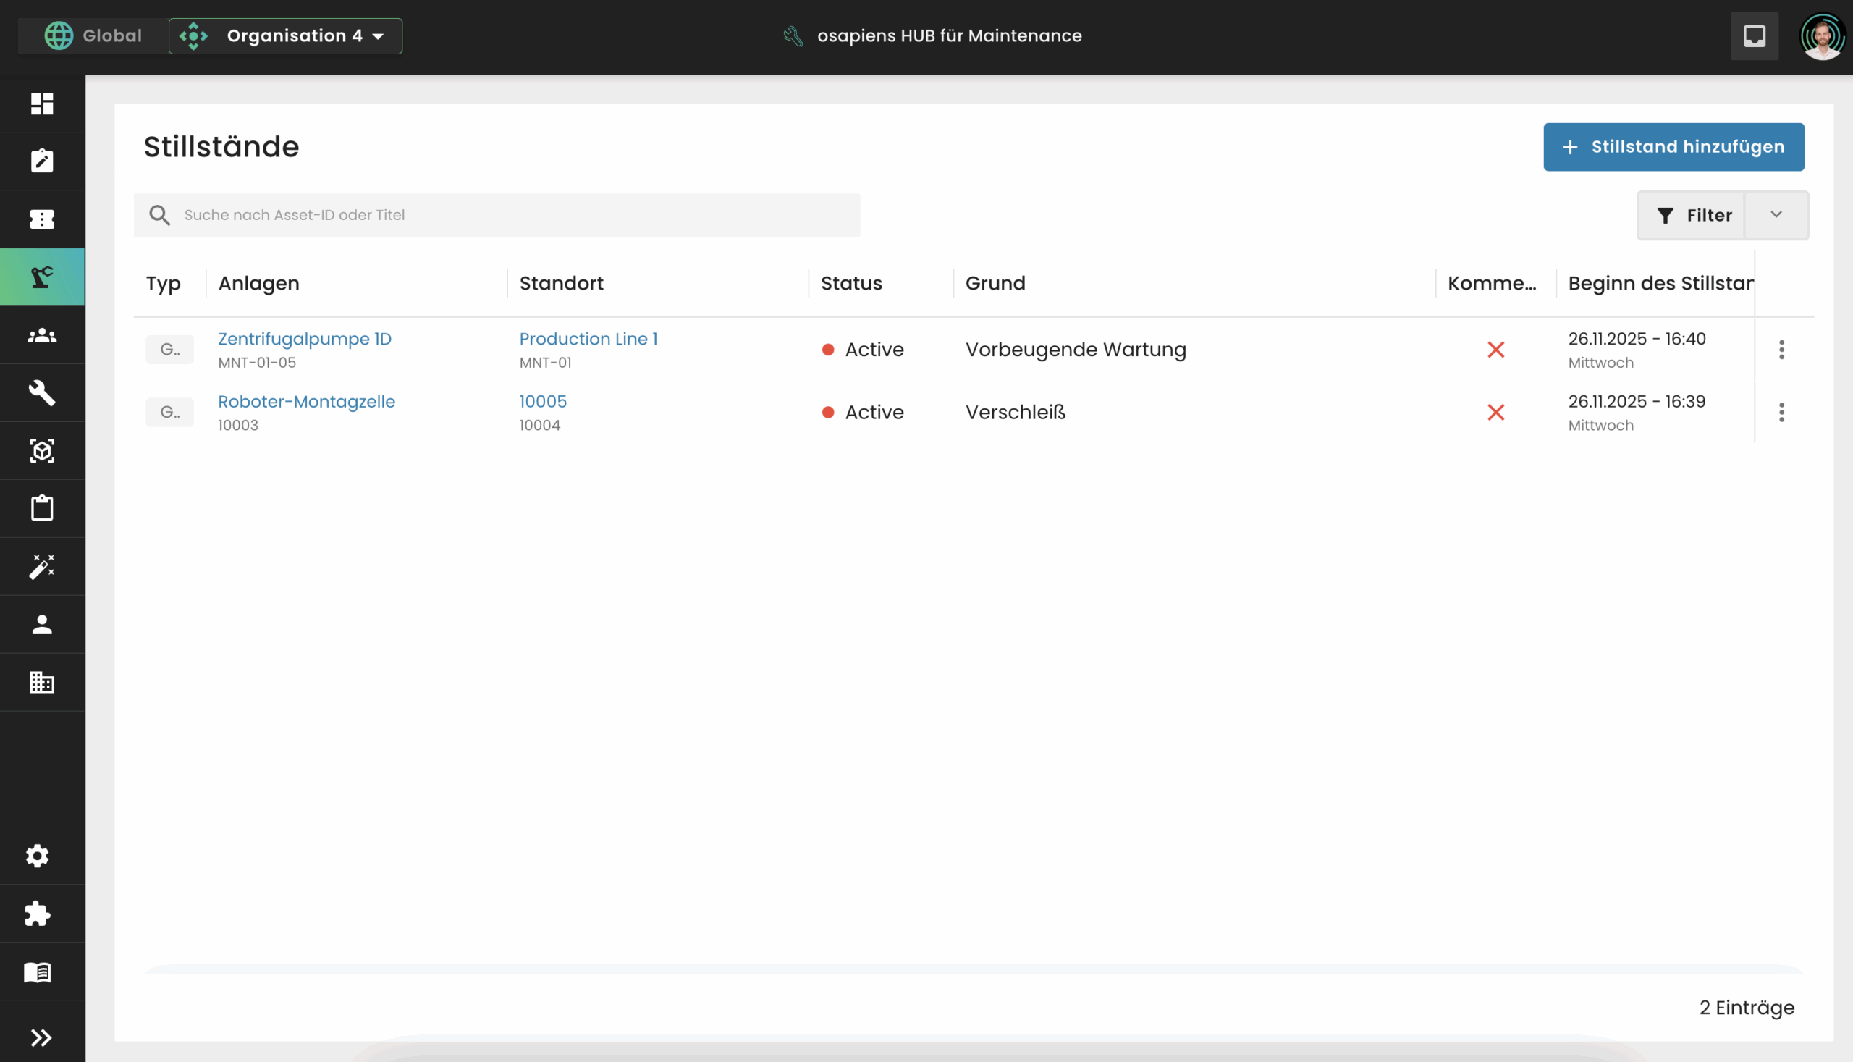Click the puzzle piece integrations icon
Screen dimensions: 1853x1062
37,913
